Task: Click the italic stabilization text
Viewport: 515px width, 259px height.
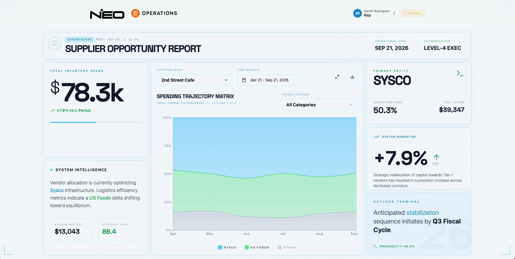Action: 422,213
